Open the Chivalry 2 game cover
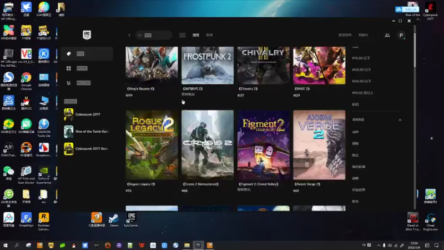Screen dimensions: 444x250 point(263,65)
